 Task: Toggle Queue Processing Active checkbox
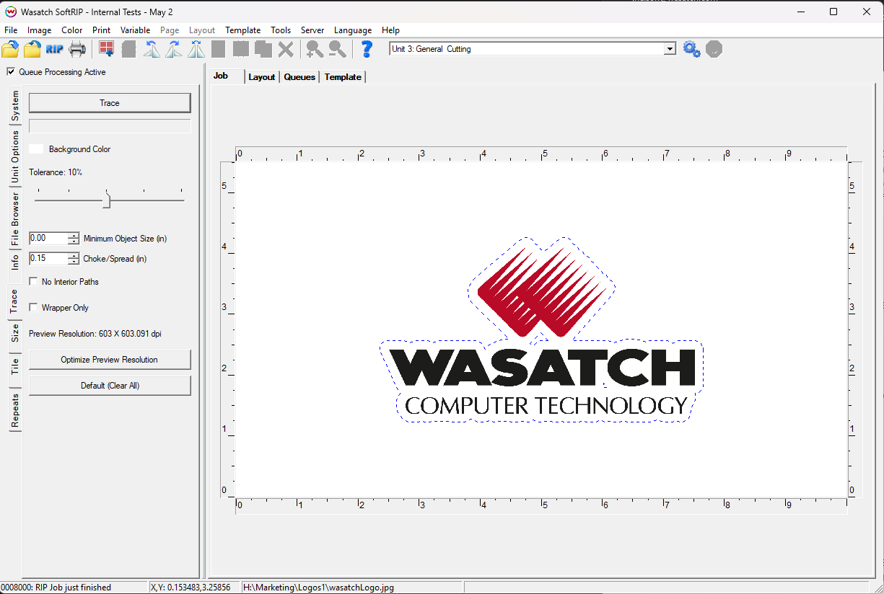click(11, 72)
